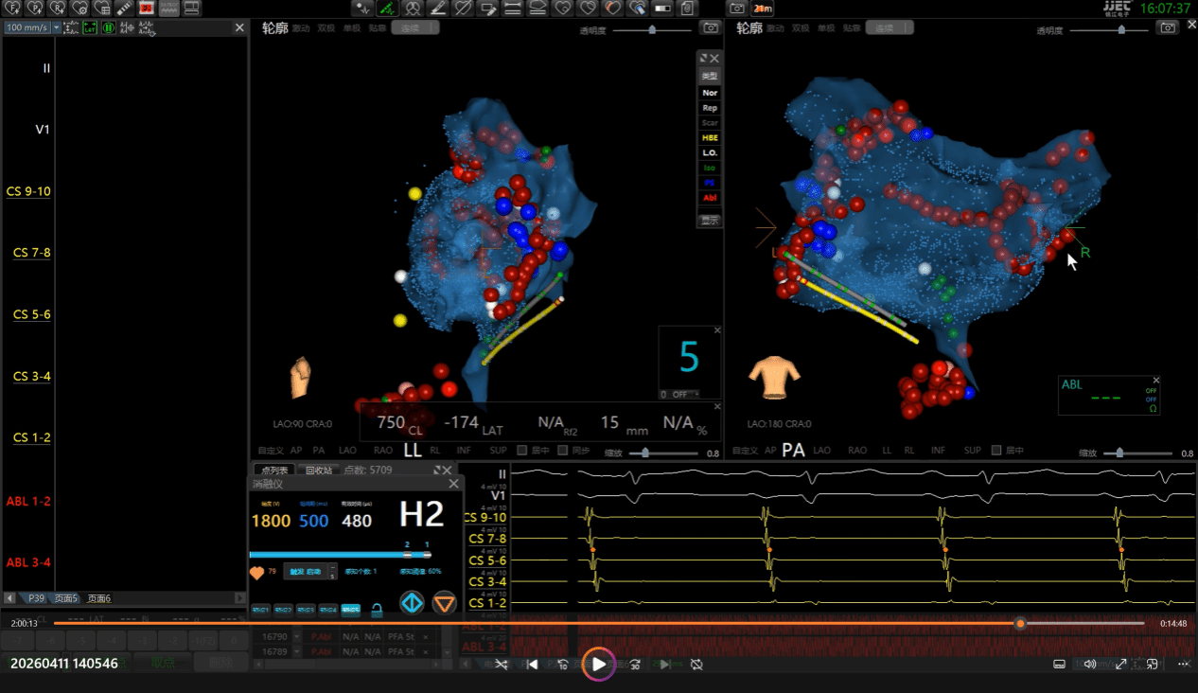Click the orange triangle ablation icon

(444, 603)
